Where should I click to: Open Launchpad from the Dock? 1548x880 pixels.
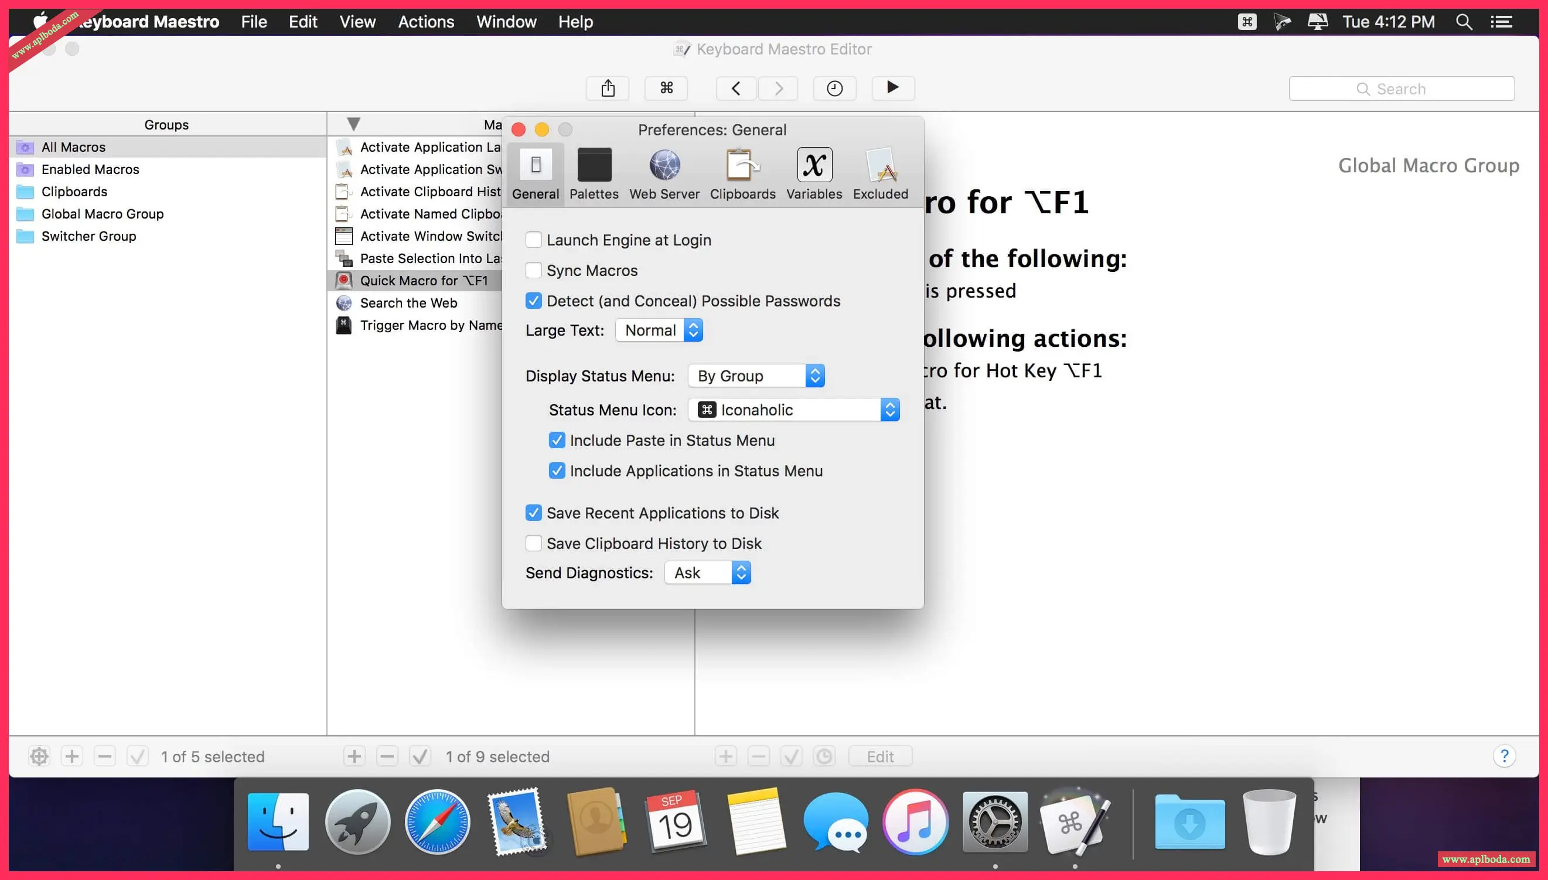click(357, 822)
